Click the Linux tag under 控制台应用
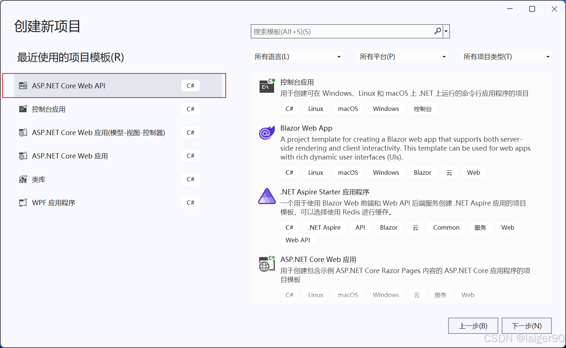 [x=316, y=109]
